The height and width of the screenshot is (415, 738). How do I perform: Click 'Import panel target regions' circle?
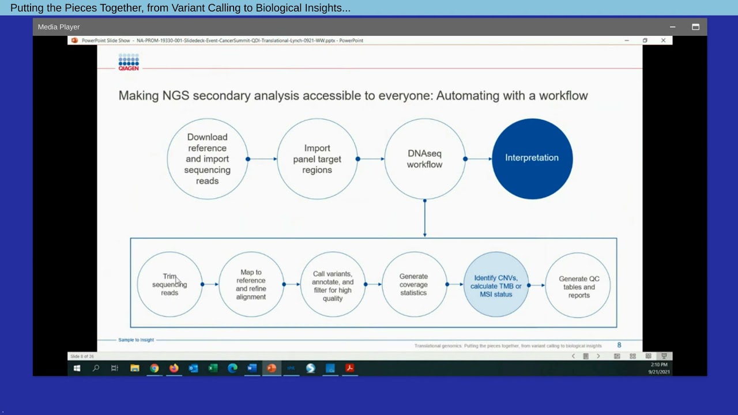click(317, 159)
